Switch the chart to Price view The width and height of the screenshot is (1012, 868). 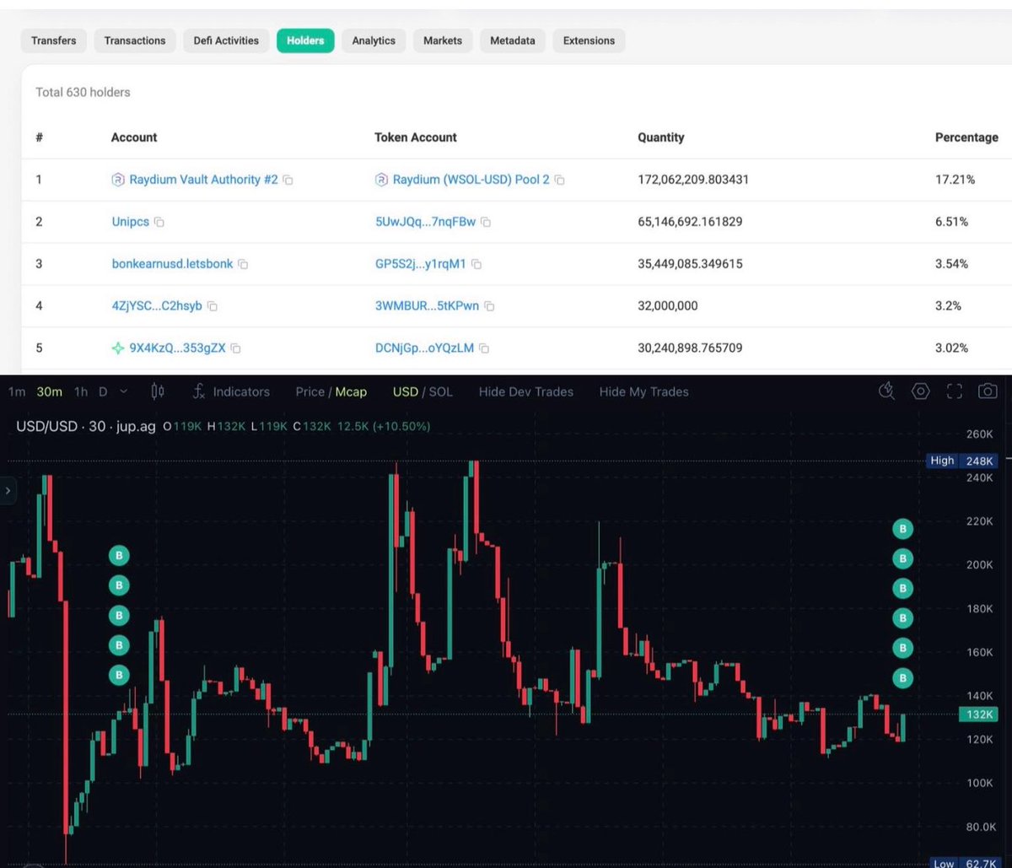pyautogui.click(x=310, y=391)
